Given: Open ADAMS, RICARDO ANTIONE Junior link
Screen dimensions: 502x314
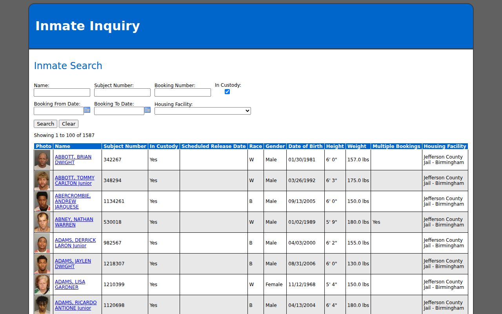Looking at the screenshot, I should coord(76,305).
